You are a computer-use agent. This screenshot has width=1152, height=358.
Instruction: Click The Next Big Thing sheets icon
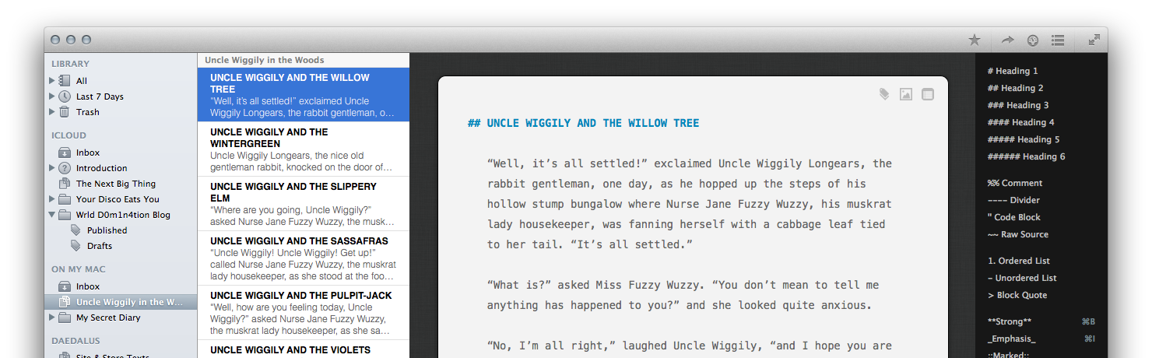coord(65,184)
